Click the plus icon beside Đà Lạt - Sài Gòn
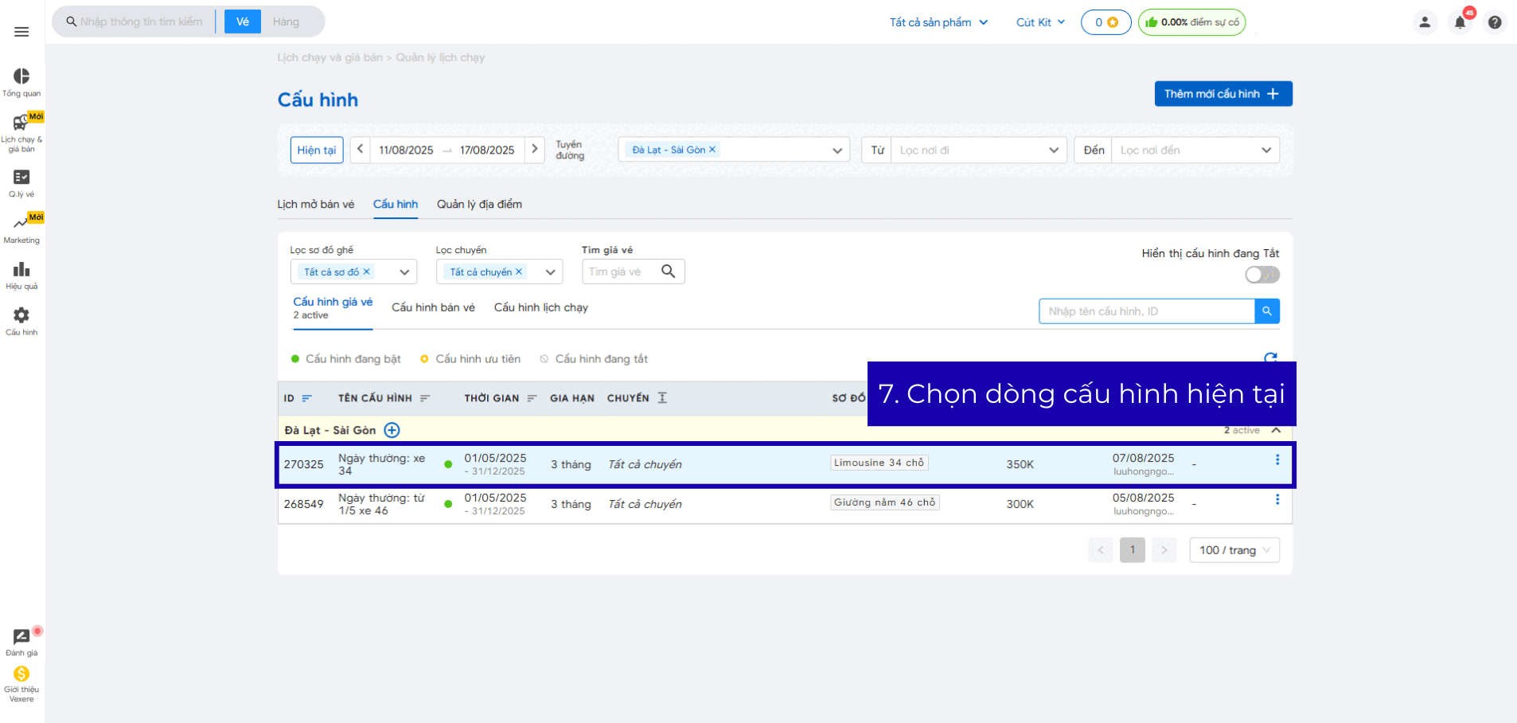This screenshot has height=723, width=1517. (x=392, y=430)
